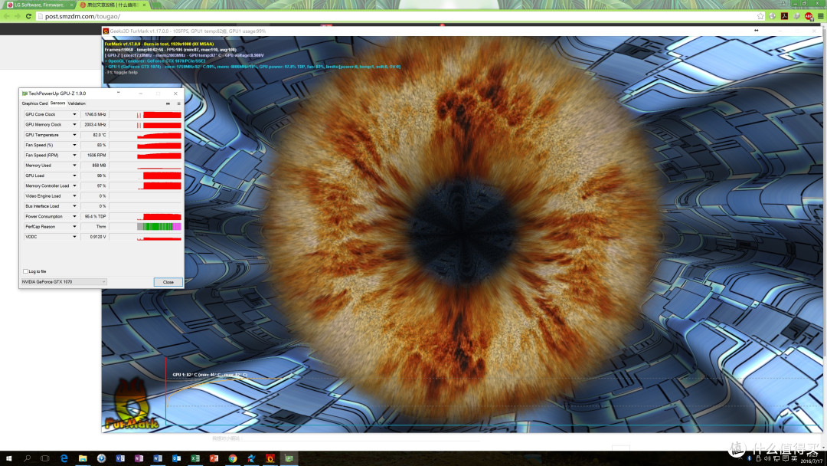Click the Chrome user profile icon
This screenshot has width=827, height=466.
coord(784,3)
